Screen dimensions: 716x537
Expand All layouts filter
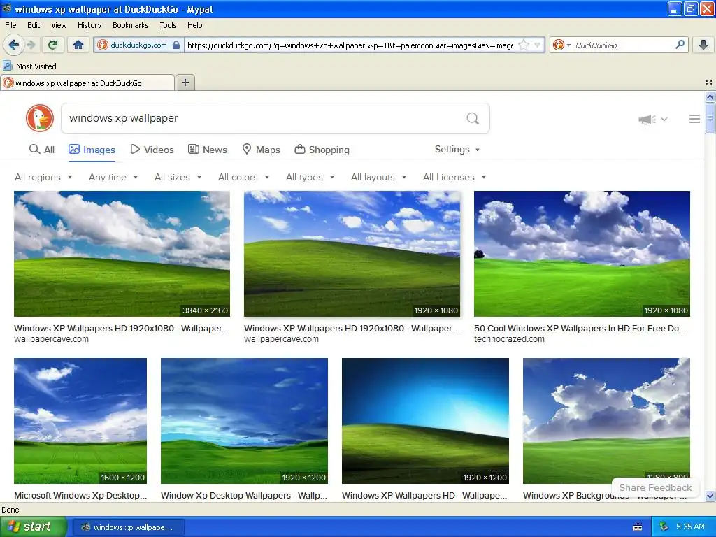pos(378,177)
